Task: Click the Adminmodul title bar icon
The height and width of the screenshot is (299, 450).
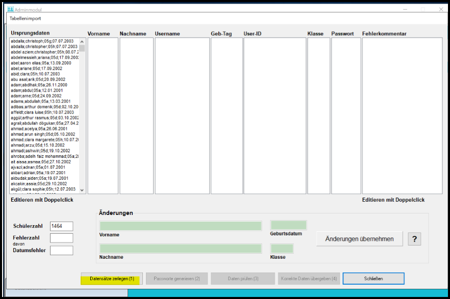Action: 10,9
